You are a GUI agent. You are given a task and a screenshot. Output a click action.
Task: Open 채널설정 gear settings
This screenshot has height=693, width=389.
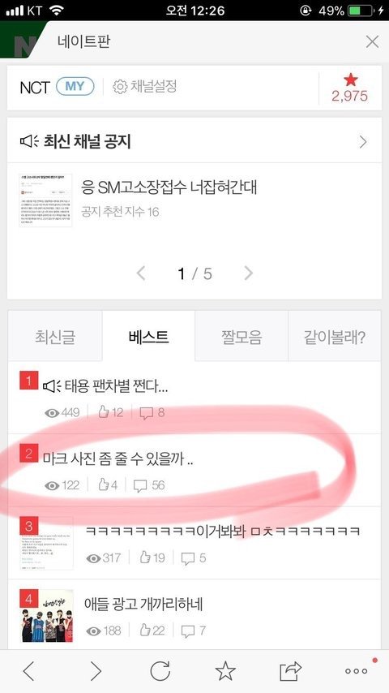tap(145, 86)
